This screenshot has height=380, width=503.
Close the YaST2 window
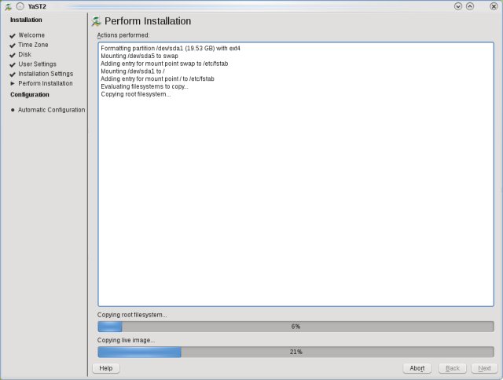click(494, 6)
